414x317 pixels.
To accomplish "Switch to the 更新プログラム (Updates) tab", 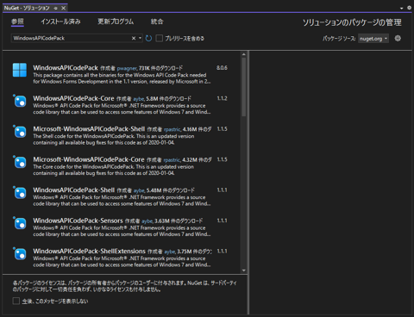I will 116,22.
